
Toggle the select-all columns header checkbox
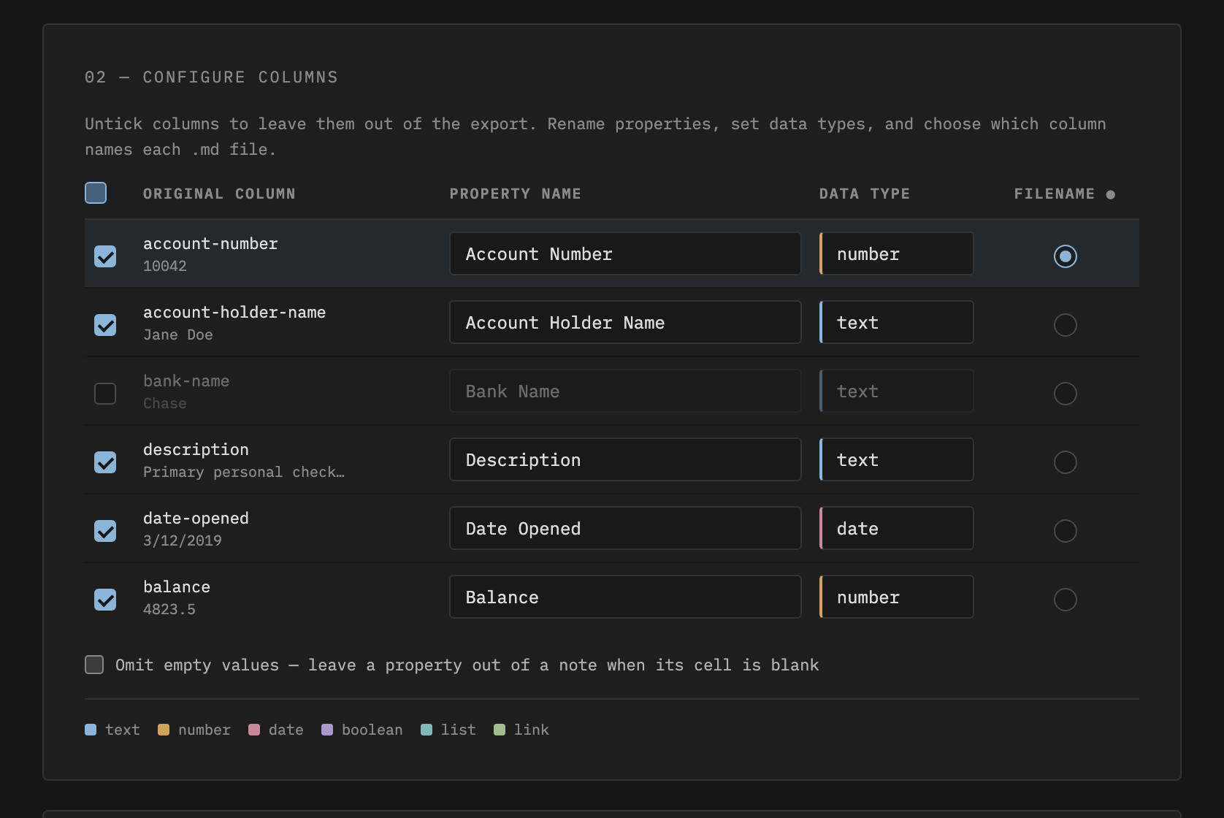(x=96, y=193)
